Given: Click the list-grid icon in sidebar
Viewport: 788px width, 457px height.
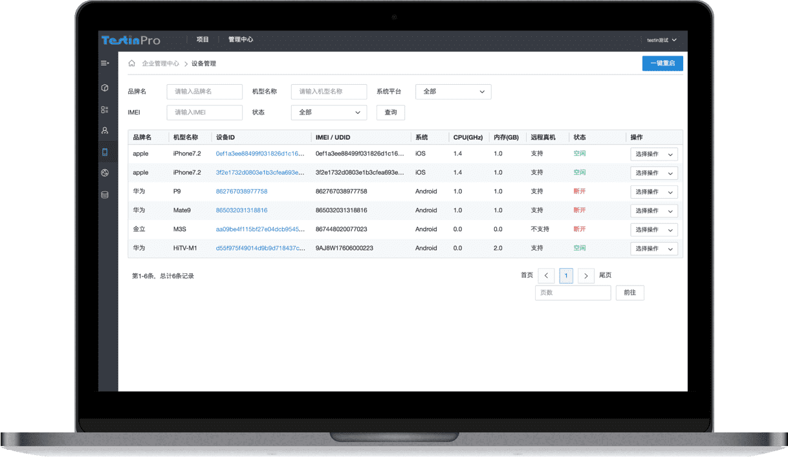Looking at the screenshot, I should coord(105,110).
